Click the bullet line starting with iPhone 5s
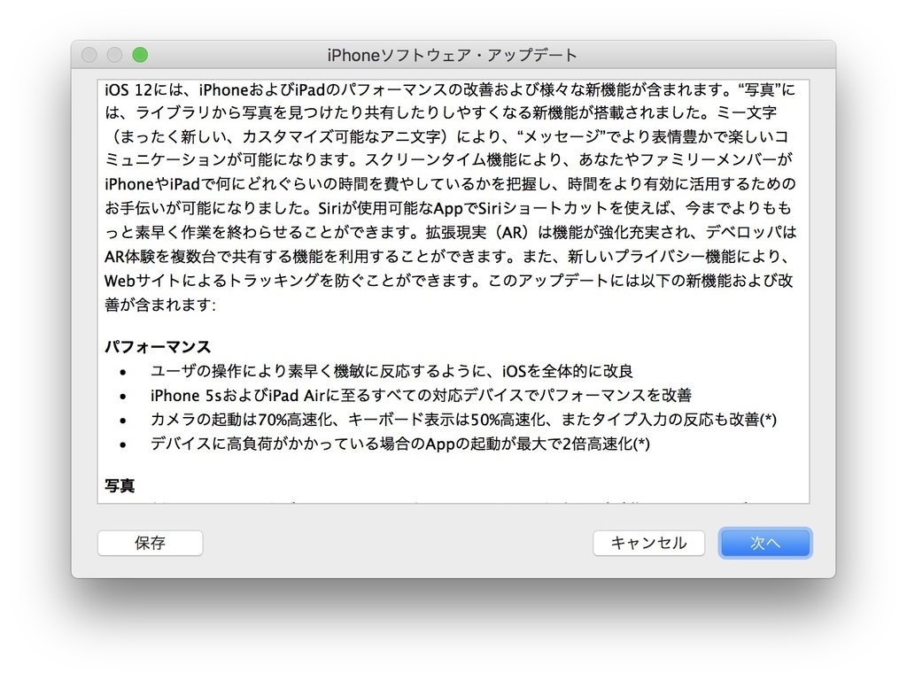 pos(421,396)
